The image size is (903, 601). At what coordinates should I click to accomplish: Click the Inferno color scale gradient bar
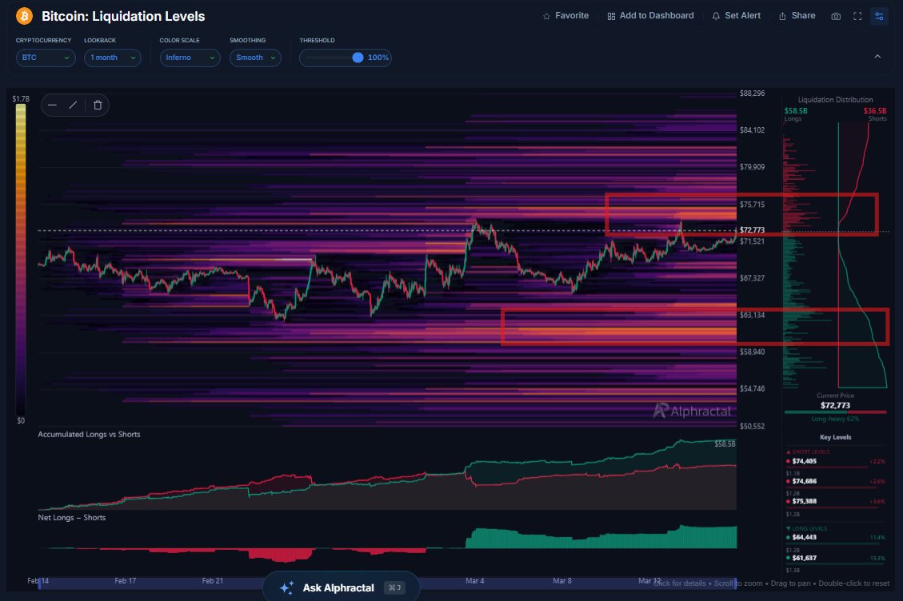[21, 259]
